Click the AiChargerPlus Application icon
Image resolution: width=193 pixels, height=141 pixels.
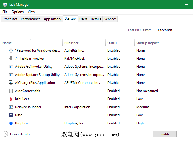11,83
